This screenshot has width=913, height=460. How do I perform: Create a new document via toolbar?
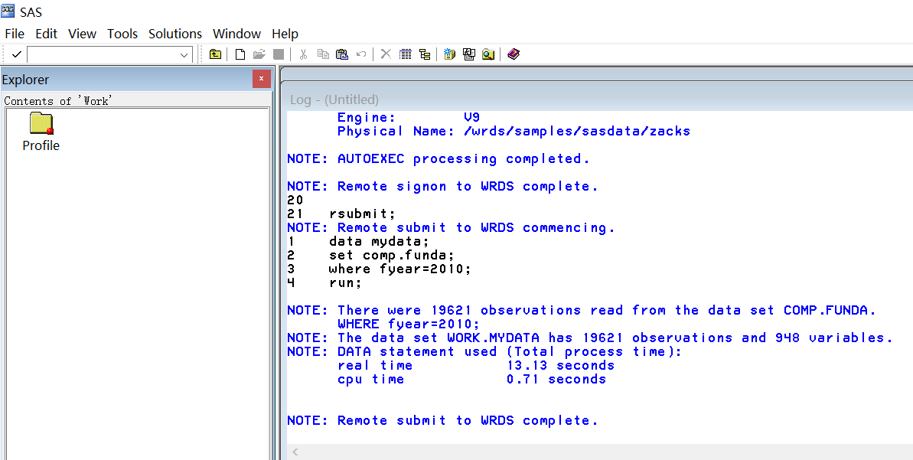click(x=240, y=54)
